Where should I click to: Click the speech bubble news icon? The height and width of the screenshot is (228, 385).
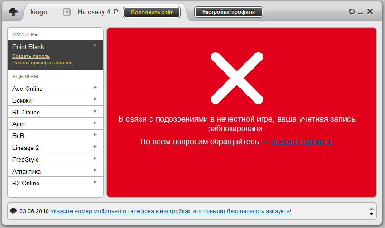pyautogui.click(x=13, y=211)
